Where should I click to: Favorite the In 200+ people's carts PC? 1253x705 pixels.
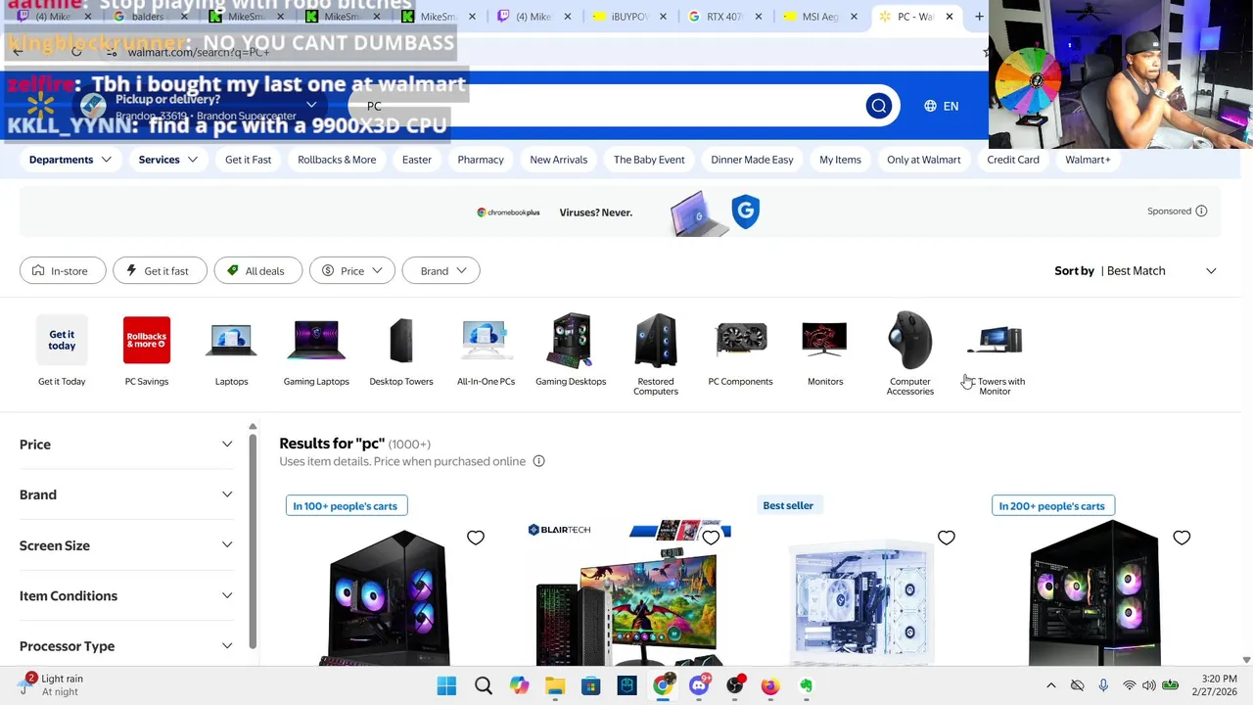1182,538
